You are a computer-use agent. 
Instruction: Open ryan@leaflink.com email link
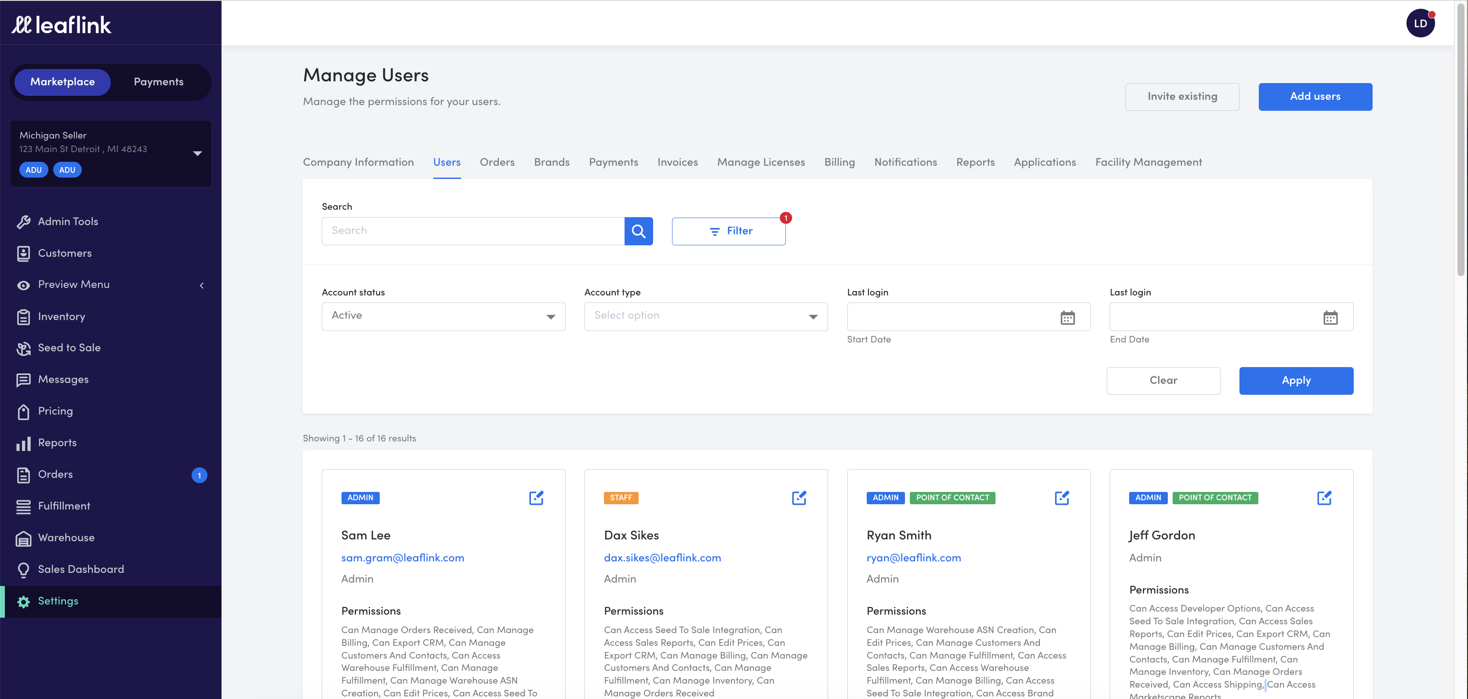point(913,558)
